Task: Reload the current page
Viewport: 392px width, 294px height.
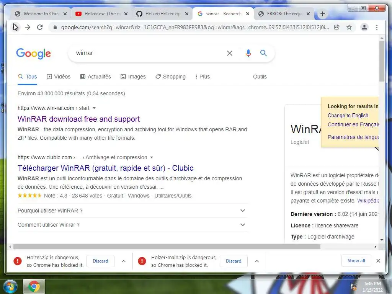Action: coord(40,27)
